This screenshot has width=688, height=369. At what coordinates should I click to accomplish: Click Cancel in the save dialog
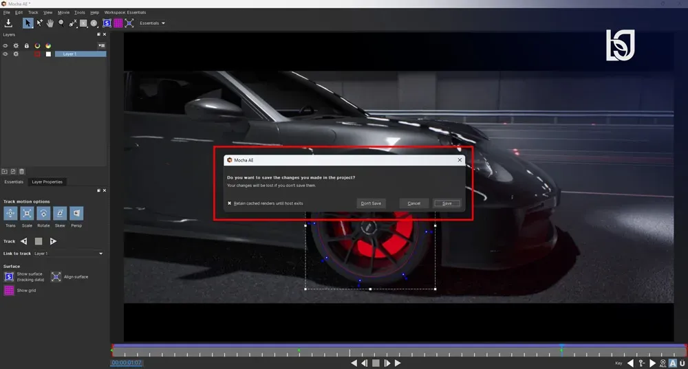(413, 203)
